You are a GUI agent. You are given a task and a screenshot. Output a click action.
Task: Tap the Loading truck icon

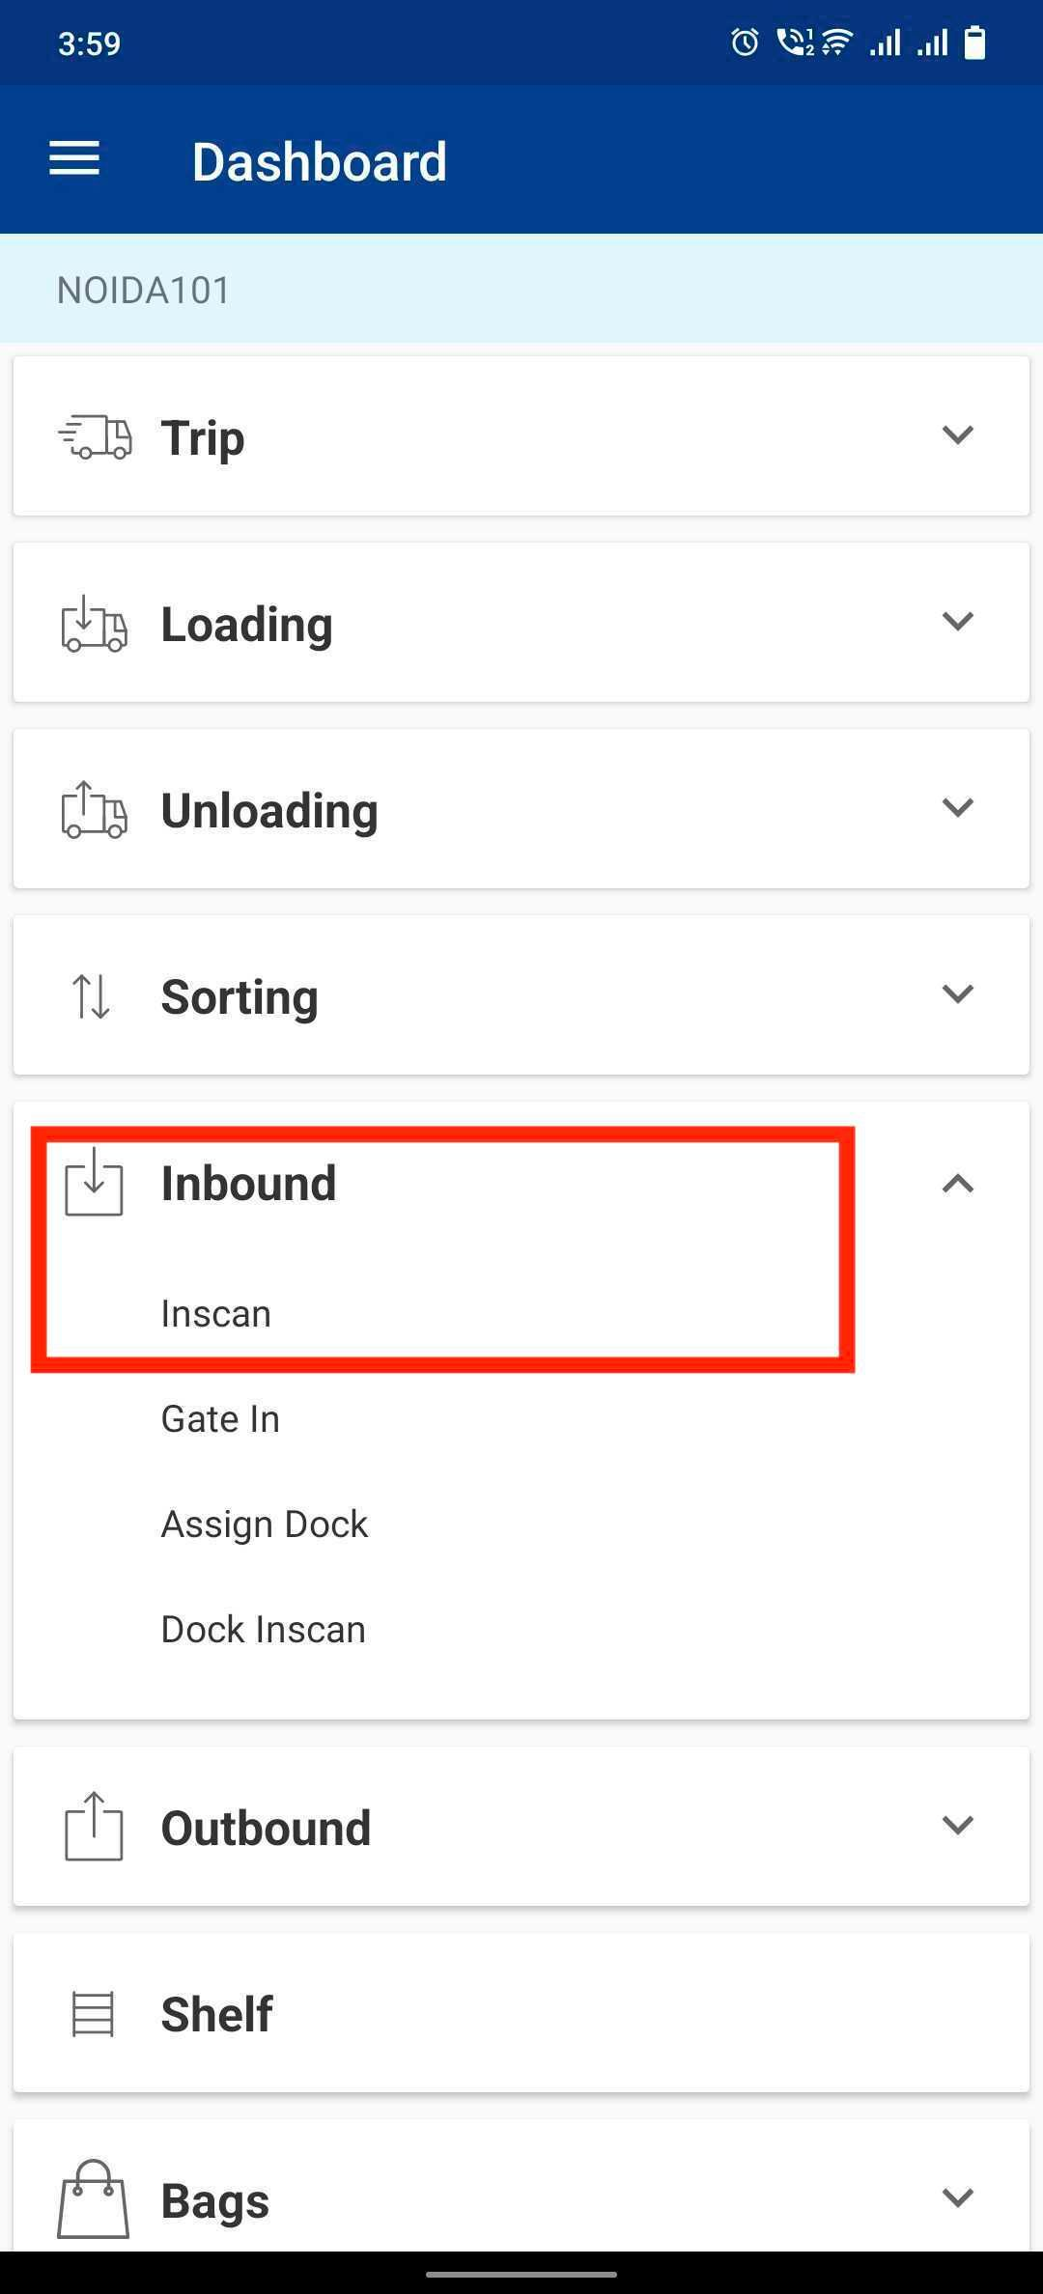pos(94,624)
